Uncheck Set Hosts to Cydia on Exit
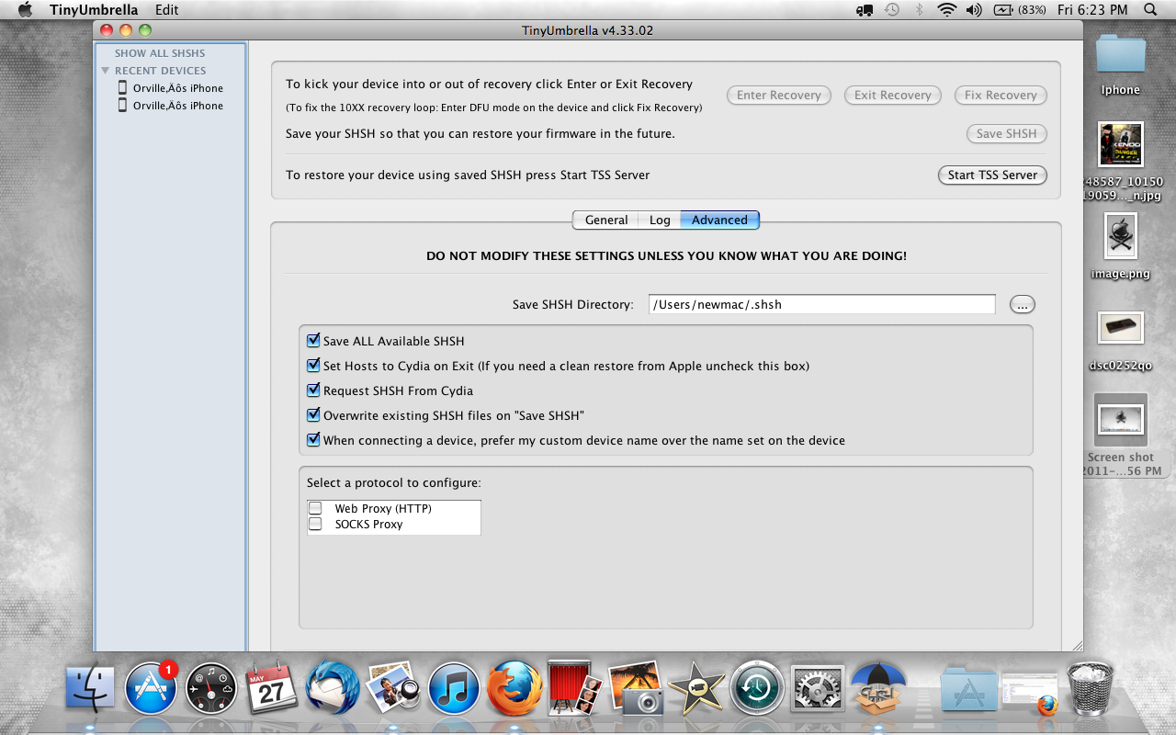This screenshot has width=1176, height=735. [314, 366]
